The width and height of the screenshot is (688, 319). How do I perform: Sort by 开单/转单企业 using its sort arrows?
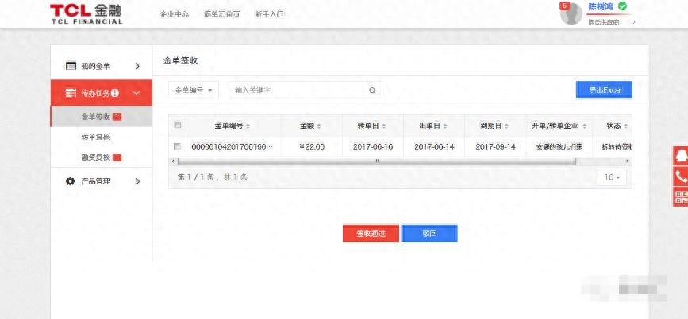[585, 127]
